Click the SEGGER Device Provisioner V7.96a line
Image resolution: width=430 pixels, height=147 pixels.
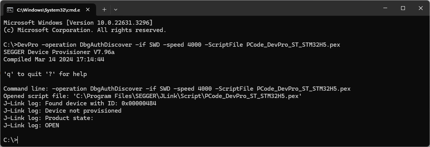coord(59,52)
